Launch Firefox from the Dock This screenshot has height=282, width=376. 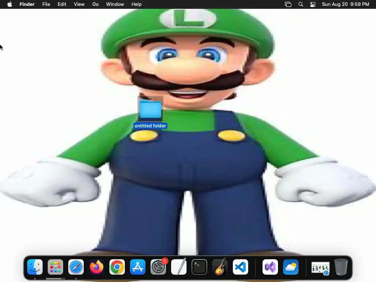(x=97, y=267)
